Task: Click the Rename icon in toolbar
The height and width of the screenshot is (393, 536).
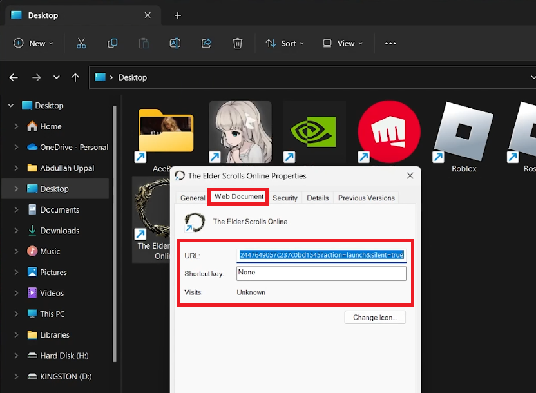Action: pyautogui.click(x=175, y=43)
